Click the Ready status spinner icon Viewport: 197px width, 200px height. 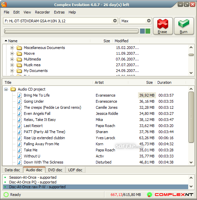[6, 195]
